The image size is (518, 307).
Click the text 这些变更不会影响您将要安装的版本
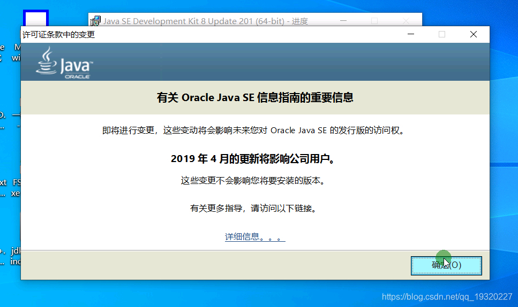[x=253, y=181]
